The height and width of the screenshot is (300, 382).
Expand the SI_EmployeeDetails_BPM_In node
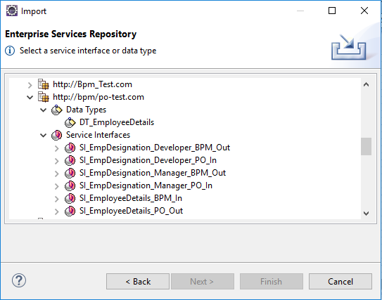57,199
